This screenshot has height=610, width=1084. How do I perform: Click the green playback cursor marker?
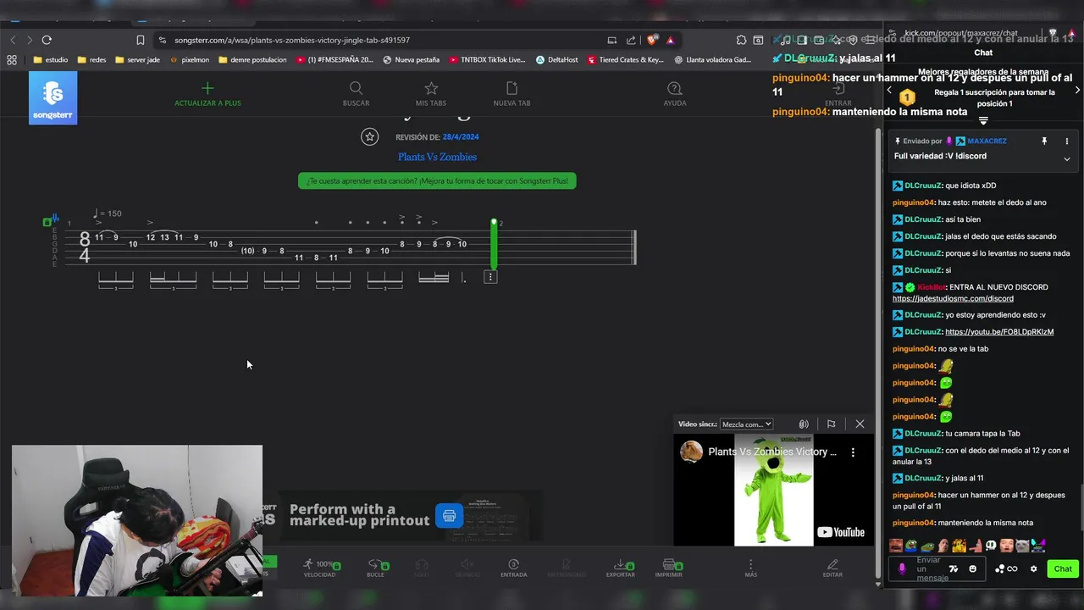click(493, 244)
